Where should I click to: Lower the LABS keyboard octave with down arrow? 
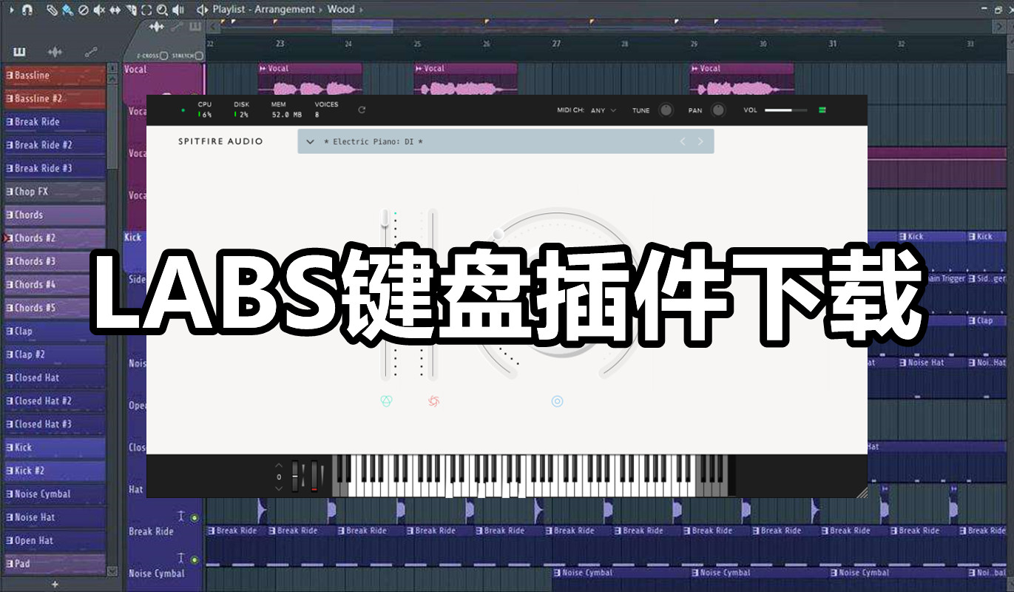click(279, 488)
